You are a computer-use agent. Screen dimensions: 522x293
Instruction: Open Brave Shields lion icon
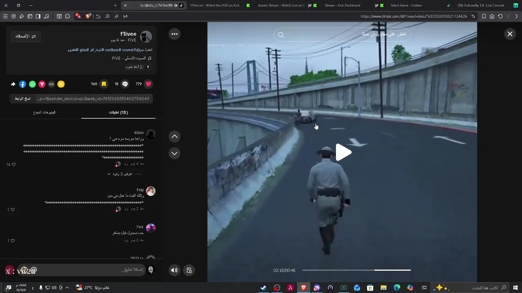click(88, 16)
